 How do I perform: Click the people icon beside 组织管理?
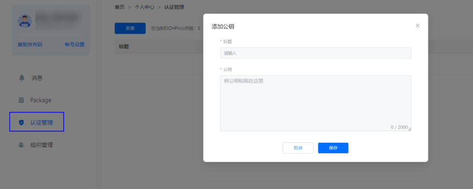pyautogui.click(x=21, y=145)
